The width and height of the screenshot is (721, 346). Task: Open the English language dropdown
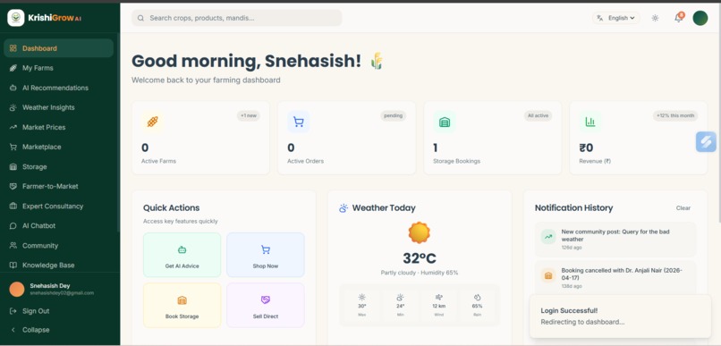click(x=616, y=18)
